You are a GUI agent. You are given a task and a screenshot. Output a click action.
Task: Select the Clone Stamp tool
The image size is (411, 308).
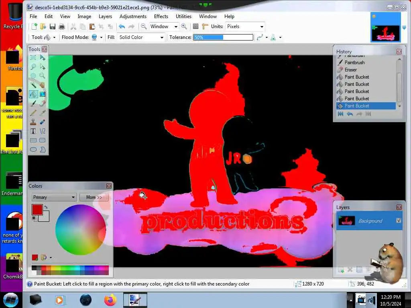pos(33,122)
